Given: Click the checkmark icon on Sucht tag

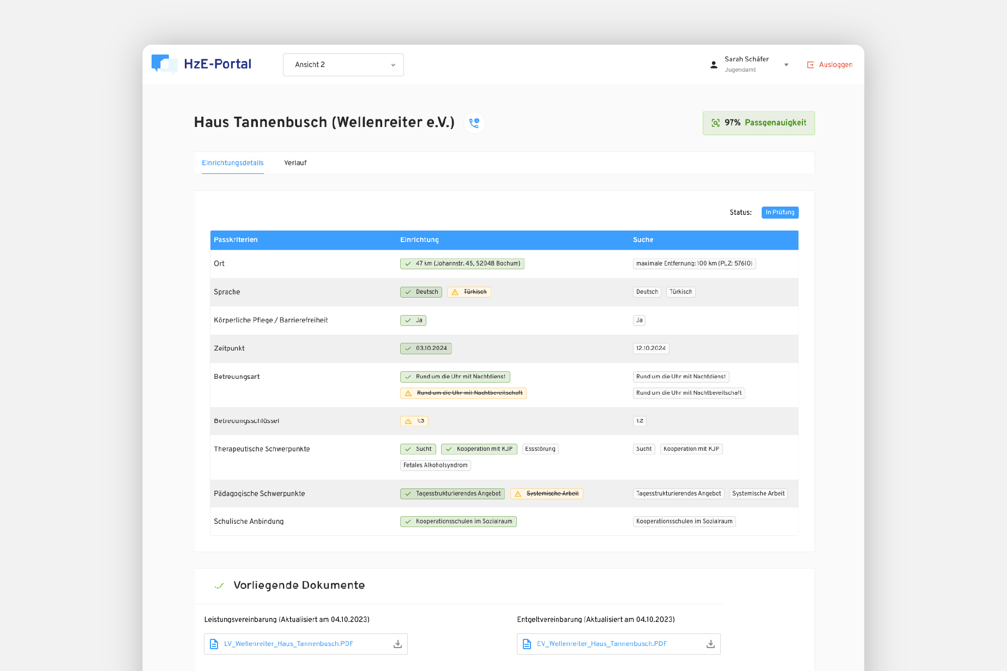Looking at the screenshot, I should tap(408, 449).
